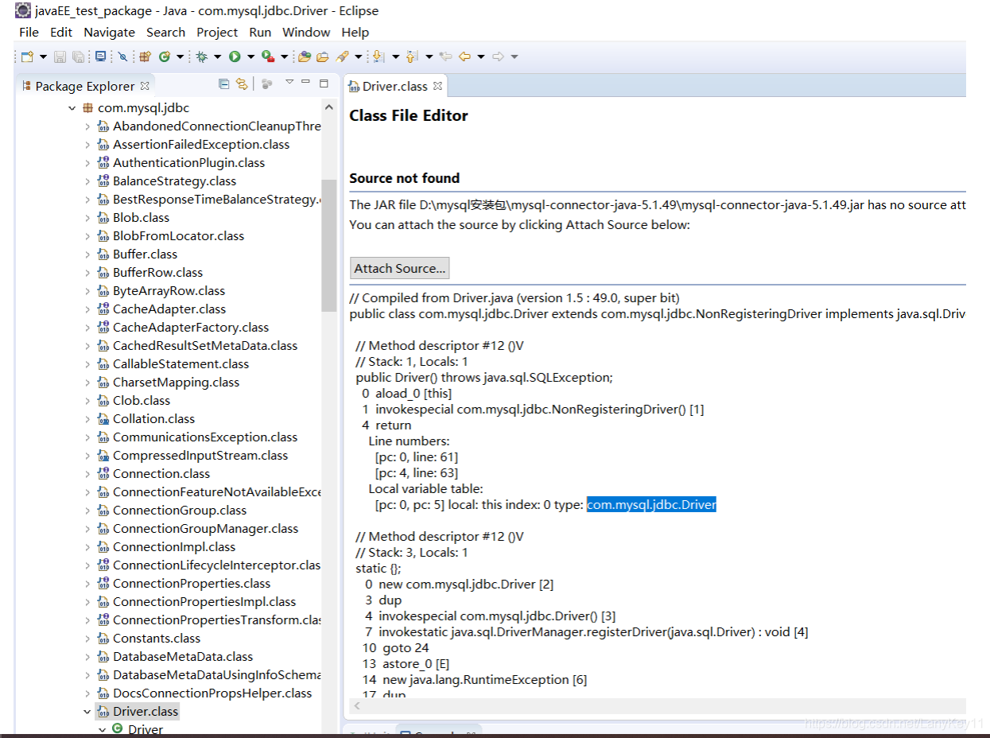Viewport: 990px width, 738px height.
Task: Select DatabaseMetaData.class in the tree
Action: pyautogui.click(x=183, y=656)
